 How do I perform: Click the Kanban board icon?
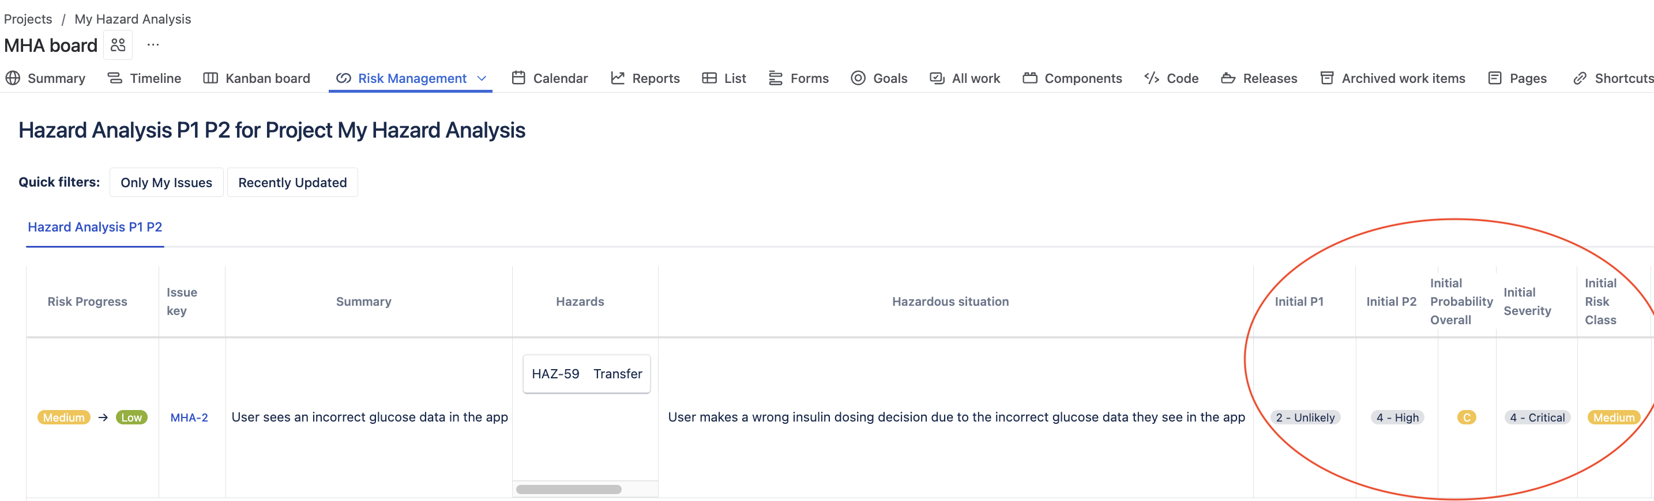[210, 78]
